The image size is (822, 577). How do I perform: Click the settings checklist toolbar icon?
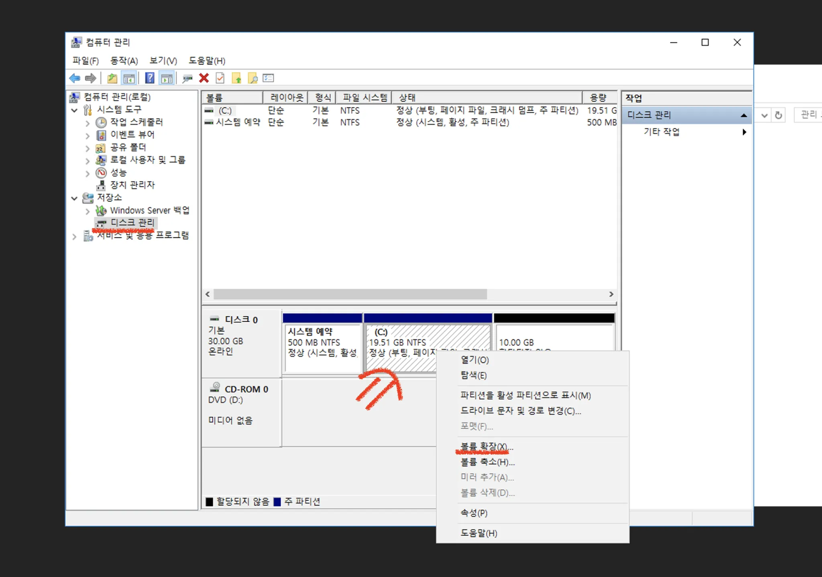coord(269,78)
